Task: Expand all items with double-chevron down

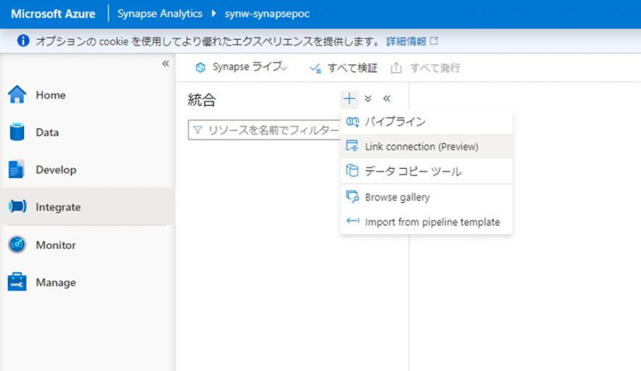Action: 368,99
